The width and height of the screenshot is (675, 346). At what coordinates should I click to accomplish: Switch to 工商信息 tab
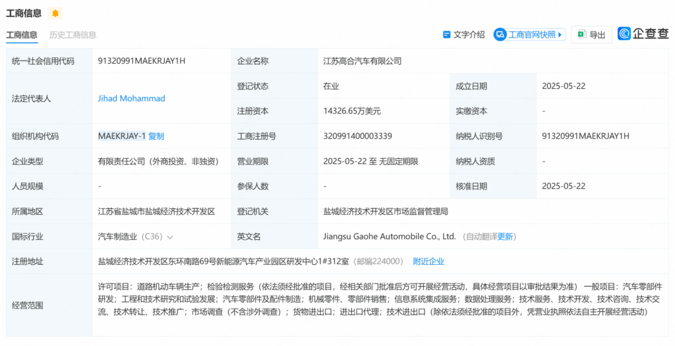(x=22, y=35)
